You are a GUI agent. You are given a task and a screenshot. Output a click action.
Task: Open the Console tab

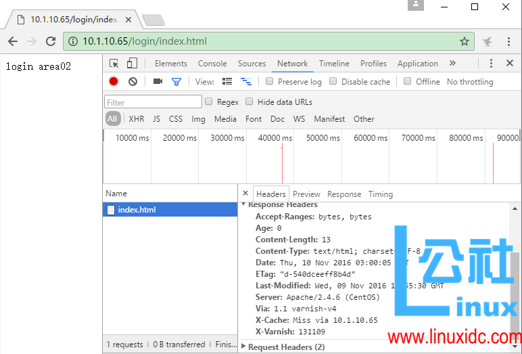[x=212, y=64]
